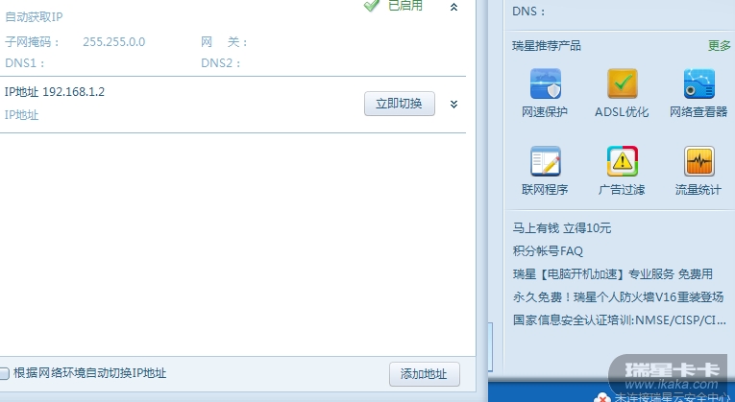
Task: Open the 网速保护 speed protection tool
Action: pos(545,92)
